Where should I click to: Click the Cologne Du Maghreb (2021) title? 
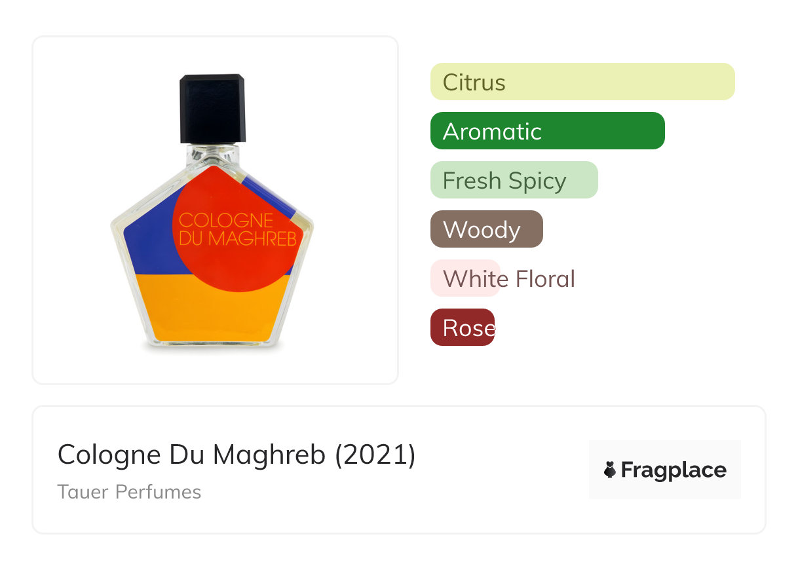click(236, 455)
